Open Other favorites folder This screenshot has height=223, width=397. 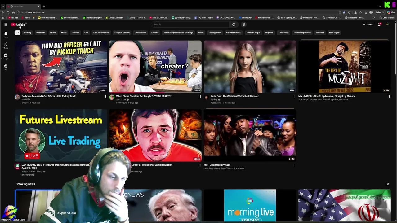click(387, 18)
